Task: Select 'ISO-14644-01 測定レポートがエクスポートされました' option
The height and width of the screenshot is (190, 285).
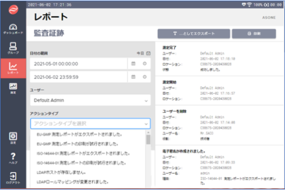Action: click(83, 154)
